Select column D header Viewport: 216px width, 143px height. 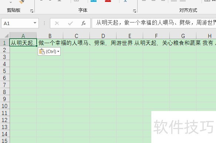pos(103,36)
